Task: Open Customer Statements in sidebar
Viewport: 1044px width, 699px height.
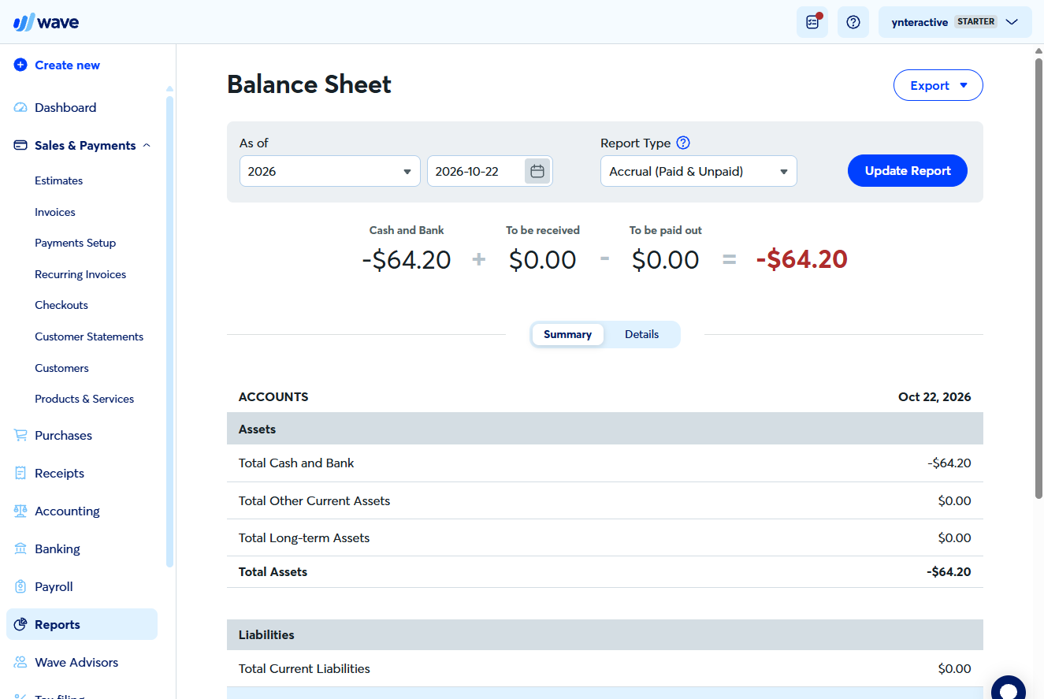Action: [x=89, y=336]
